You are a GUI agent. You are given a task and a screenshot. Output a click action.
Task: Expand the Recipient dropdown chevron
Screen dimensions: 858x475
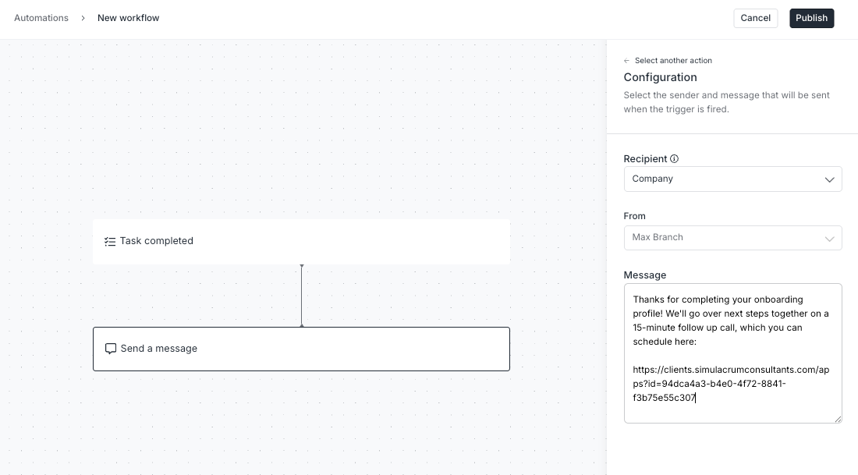click(x=829, y=179)
